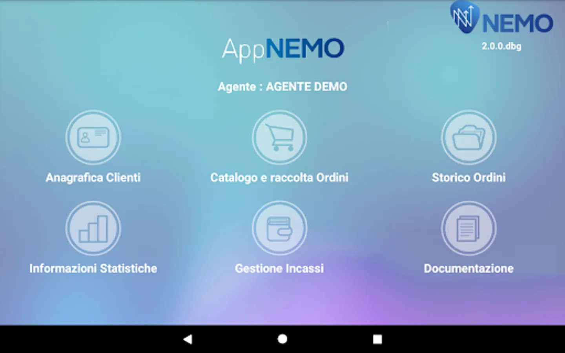This screenshot has width=565, height=353.
Task: Click the Gestione Incassi label
Action: [279, 269]
